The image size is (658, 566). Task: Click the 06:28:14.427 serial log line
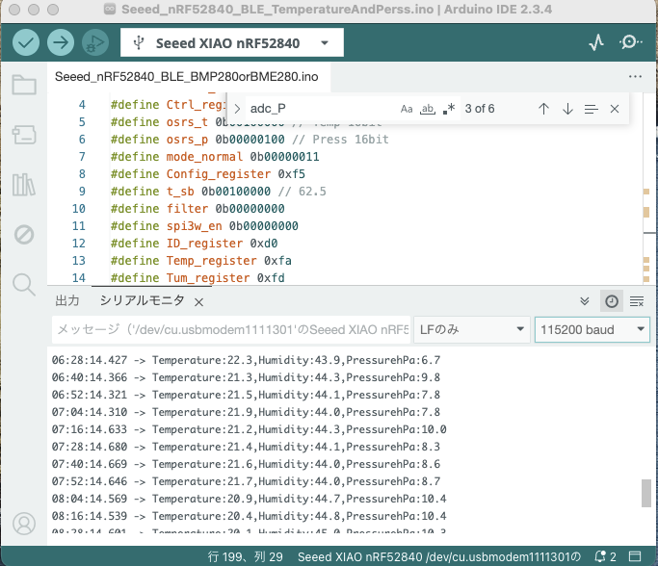coord(246,360)
